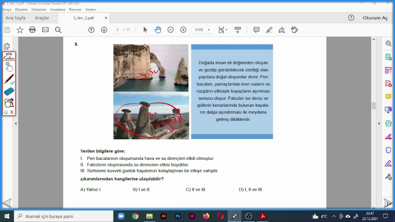The height and width of the screenshot is (222, 395).
Task: Bookmark the file with the star icon
Action: pyautogui.click(x=20, y=30)
